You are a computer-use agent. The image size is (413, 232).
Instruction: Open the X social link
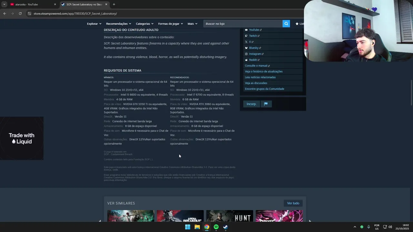[251, 42]
